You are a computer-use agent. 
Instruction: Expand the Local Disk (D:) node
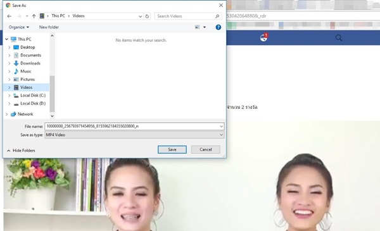pos(9,103)
